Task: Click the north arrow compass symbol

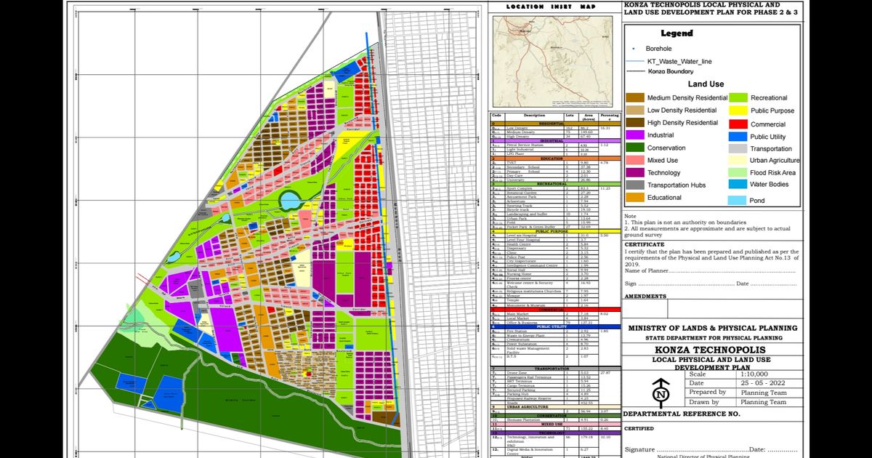Action: [x=661, y=393]
